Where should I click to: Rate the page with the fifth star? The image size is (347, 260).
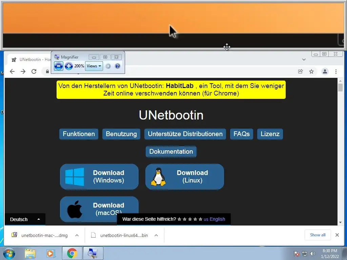tap(201, 219)
